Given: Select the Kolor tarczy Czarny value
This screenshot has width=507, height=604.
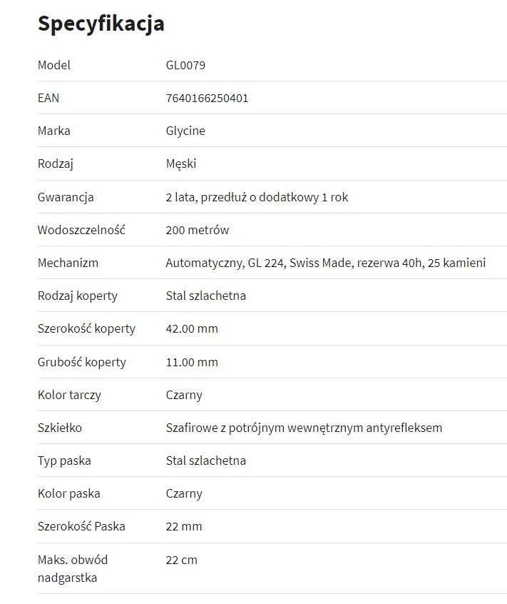Looking at the screenshot, I should tap(184, 396).
